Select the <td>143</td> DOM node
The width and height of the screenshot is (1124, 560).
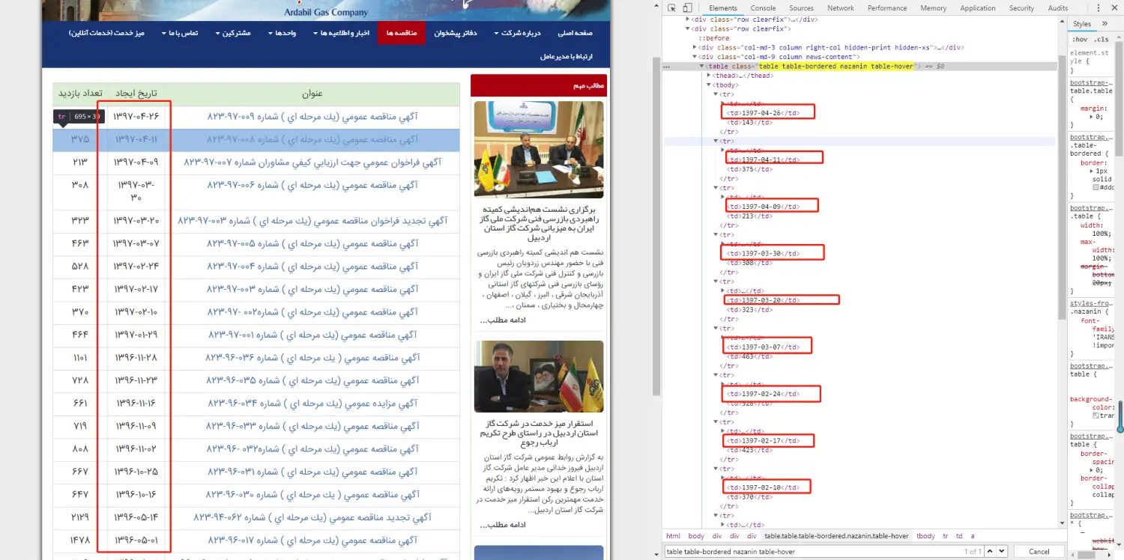pyautogui.click(x=749, y=122)
